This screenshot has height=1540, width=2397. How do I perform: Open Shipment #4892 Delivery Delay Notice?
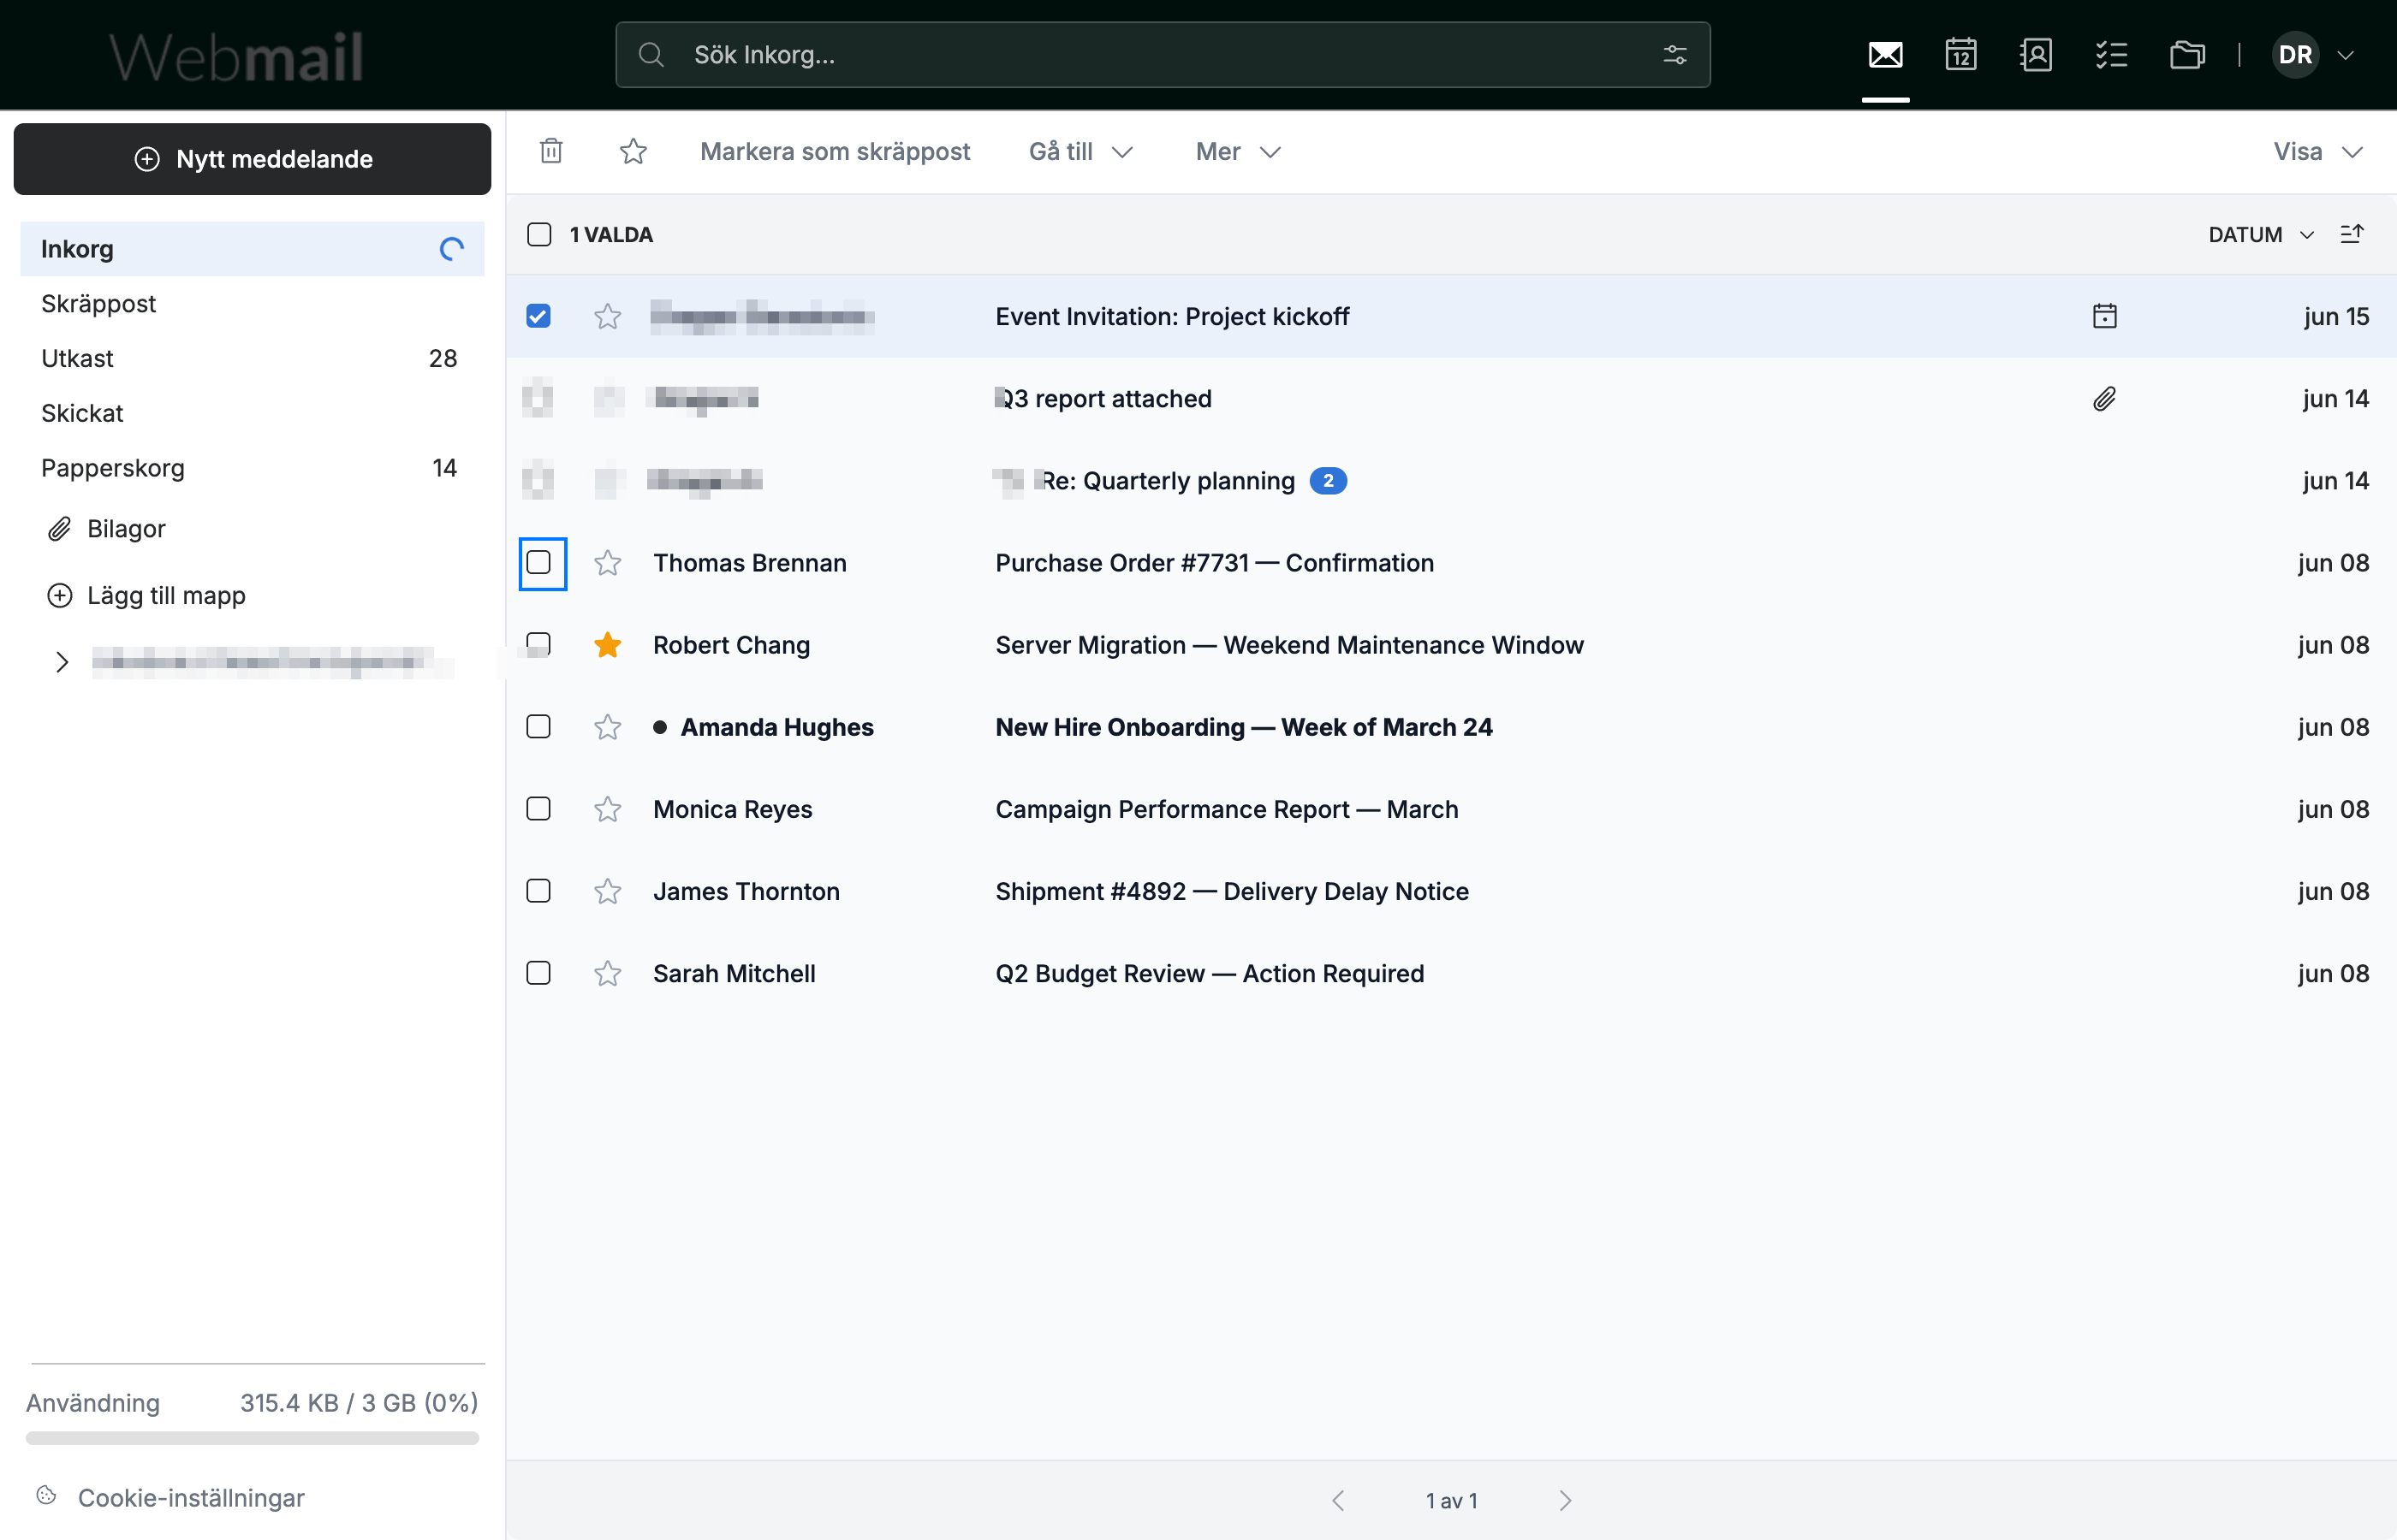coord(1450,891)
